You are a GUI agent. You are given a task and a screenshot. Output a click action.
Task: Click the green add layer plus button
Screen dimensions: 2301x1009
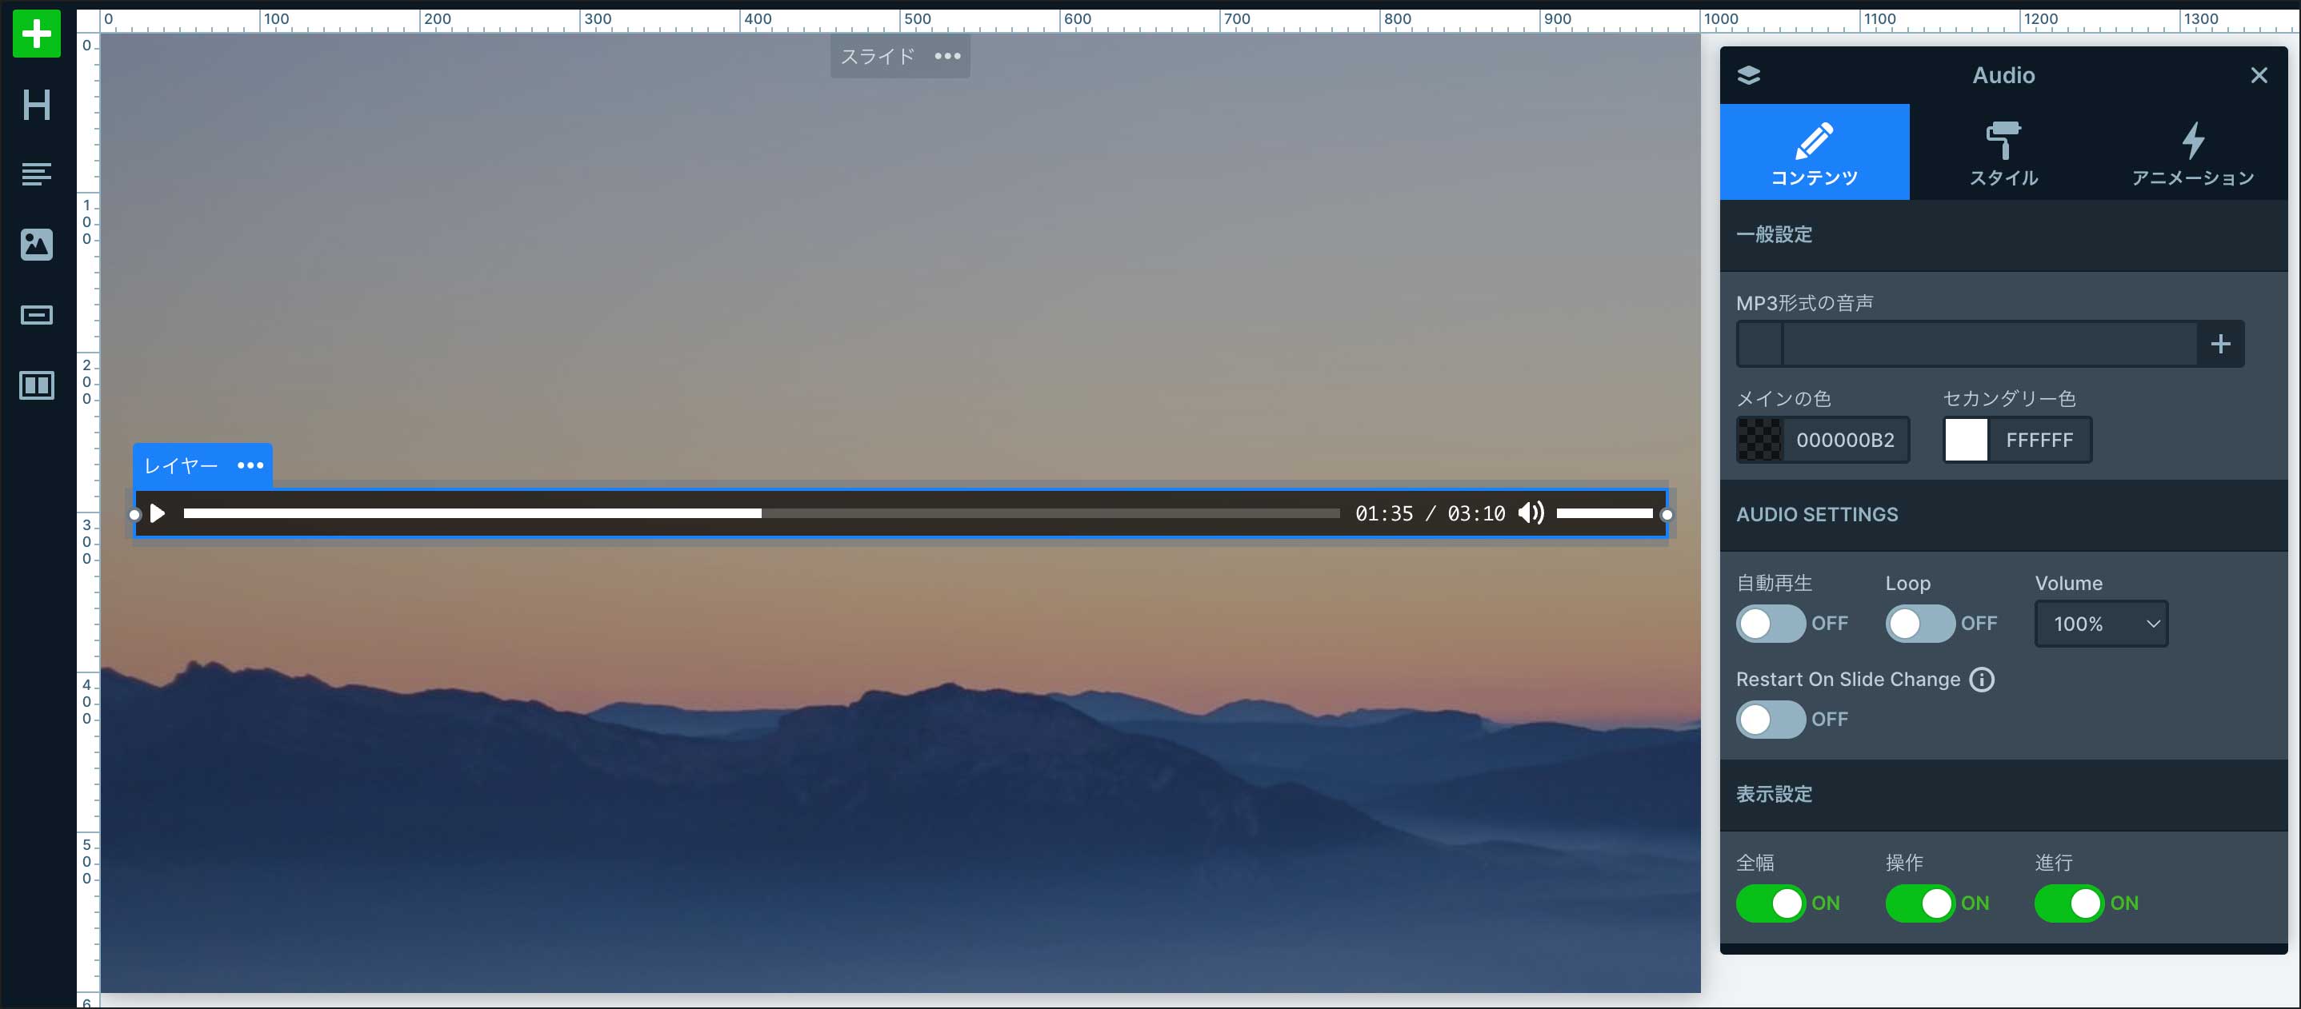tap(37, 34)
